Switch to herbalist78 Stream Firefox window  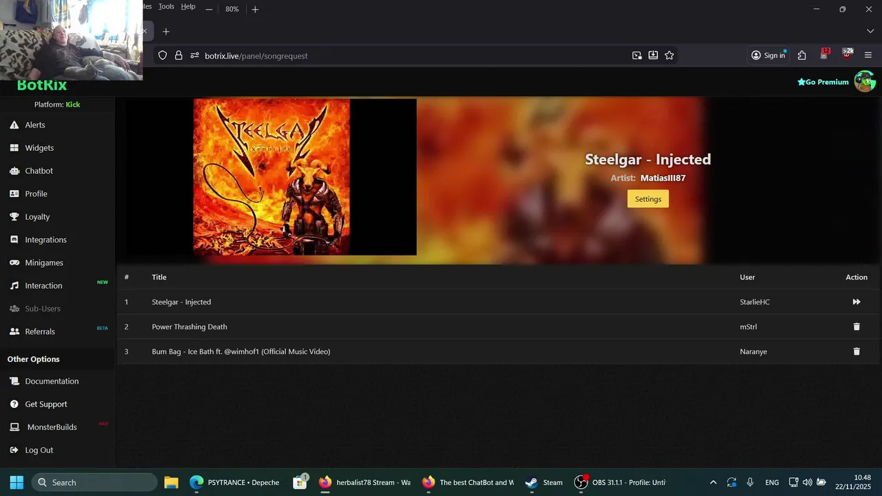click(365, 482)
